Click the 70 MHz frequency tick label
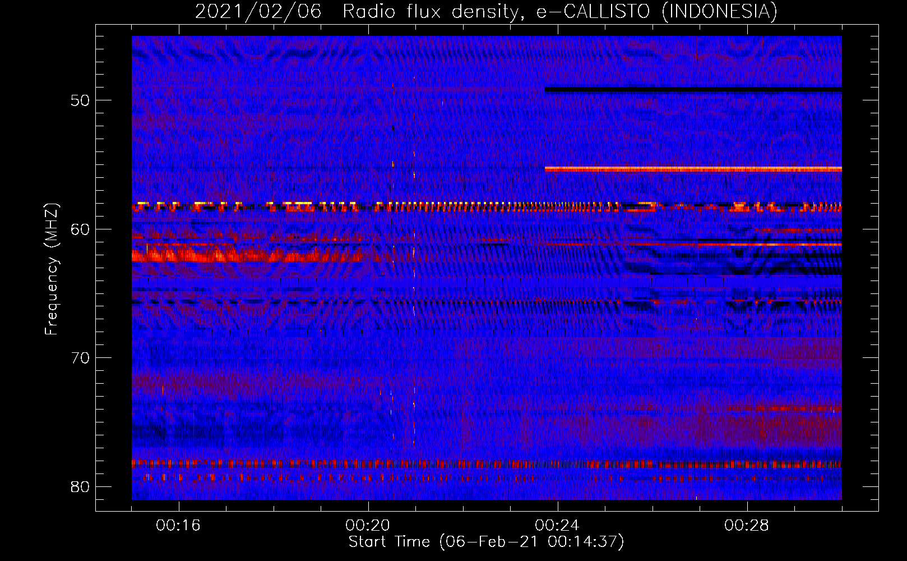This screenshot has height=561, width=907. click(80, 357)
